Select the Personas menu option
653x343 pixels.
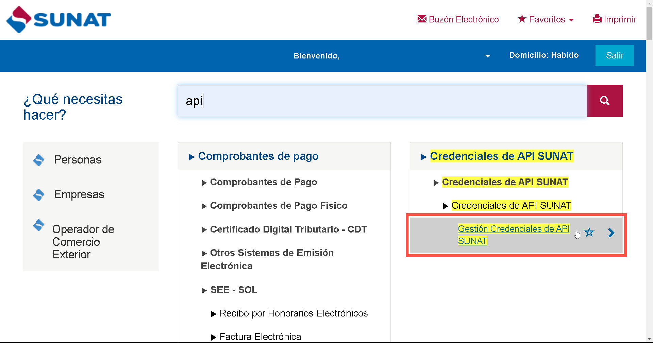[78, 160]
